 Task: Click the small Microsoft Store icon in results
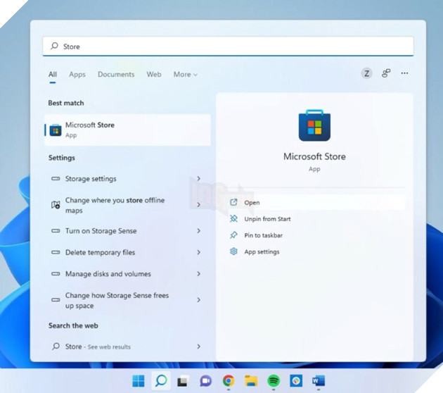(56, 130)
